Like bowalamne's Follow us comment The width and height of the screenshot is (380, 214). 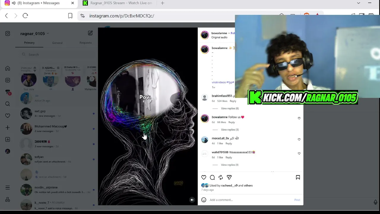click(x=299, y=118)
